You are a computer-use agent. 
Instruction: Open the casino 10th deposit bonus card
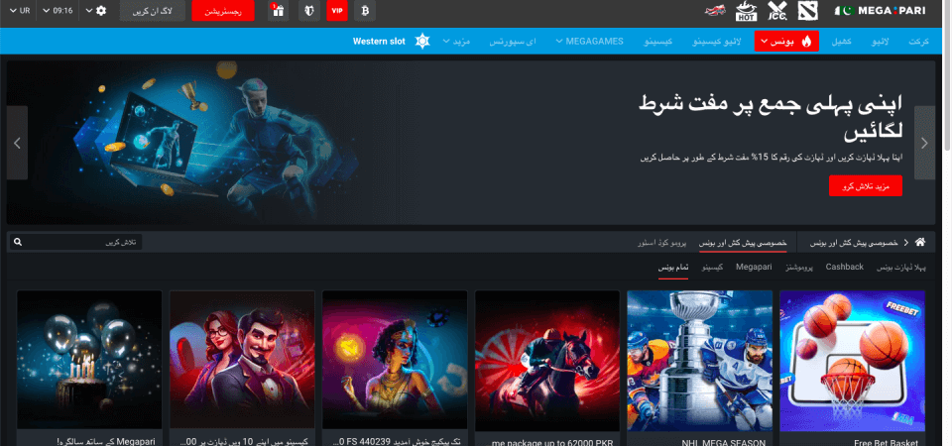pyautogui.click(x=242, y=369)
